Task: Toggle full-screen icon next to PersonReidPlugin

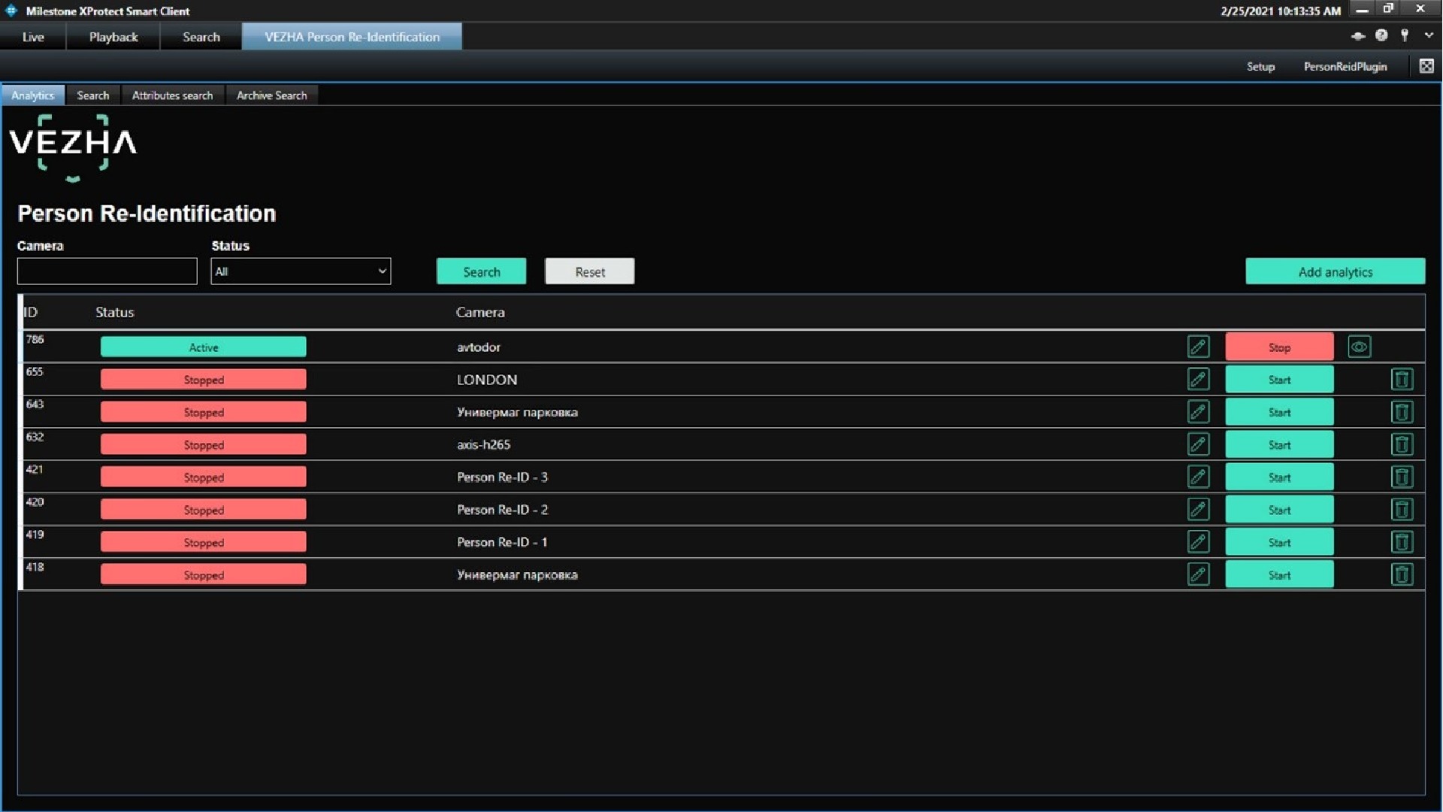Action: [1426, 66]
